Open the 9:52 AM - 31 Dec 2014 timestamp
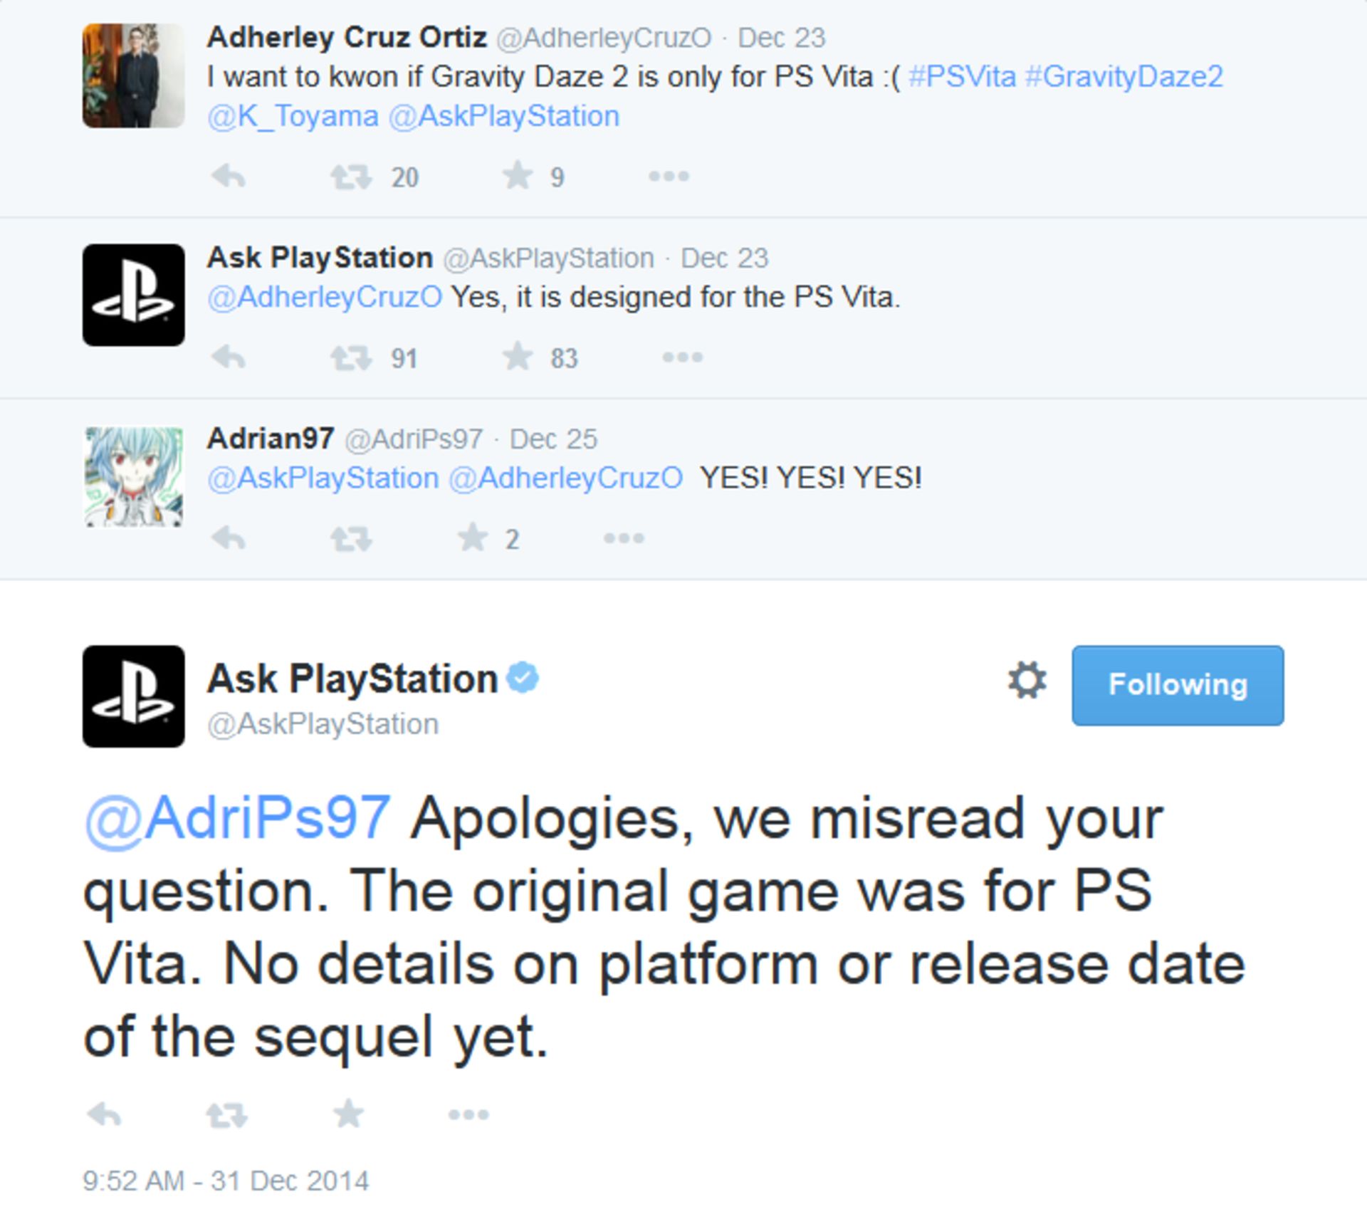 click(226, 1181)
